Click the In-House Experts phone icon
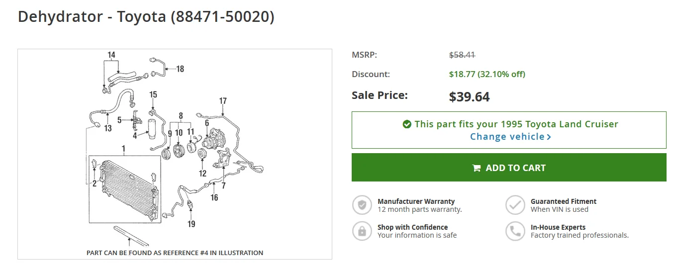The width and height of the screenshot is (678, 269). 515,231
